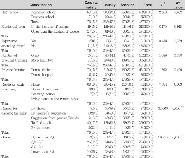Select the 'Number of' row label
The width and height of the screenshot is (185, 158).
click(9, 55)
